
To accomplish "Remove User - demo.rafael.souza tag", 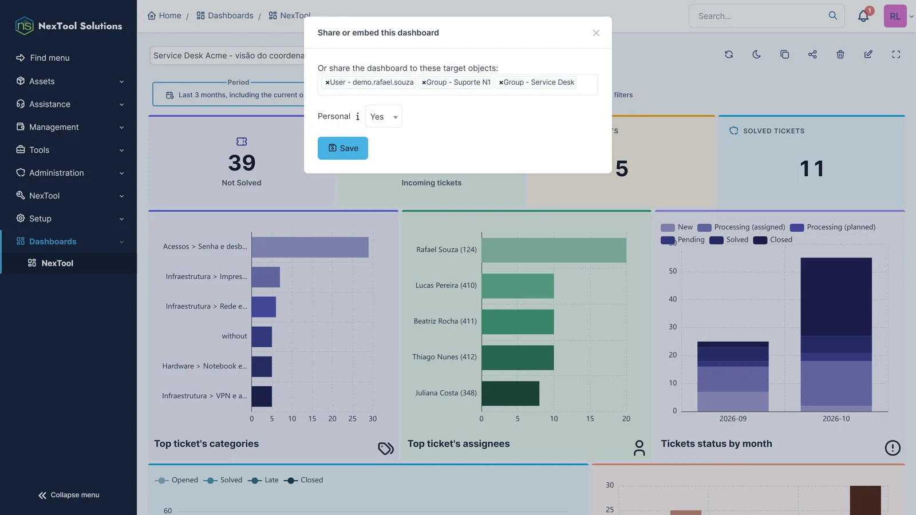I will click(x=327, y=82).
